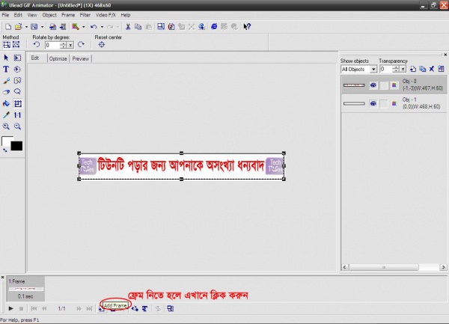
Task: Play the animation
Action: [x=11, y=308]
